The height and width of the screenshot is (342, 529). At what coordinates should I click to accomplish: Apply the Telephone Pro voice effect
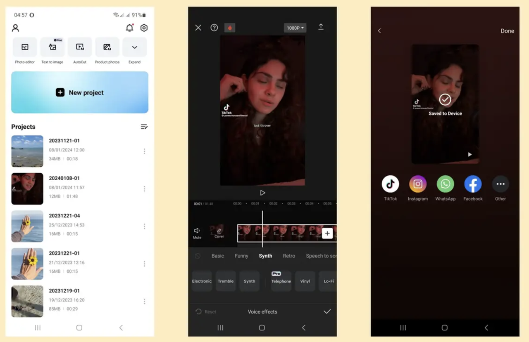click(281, 281)
